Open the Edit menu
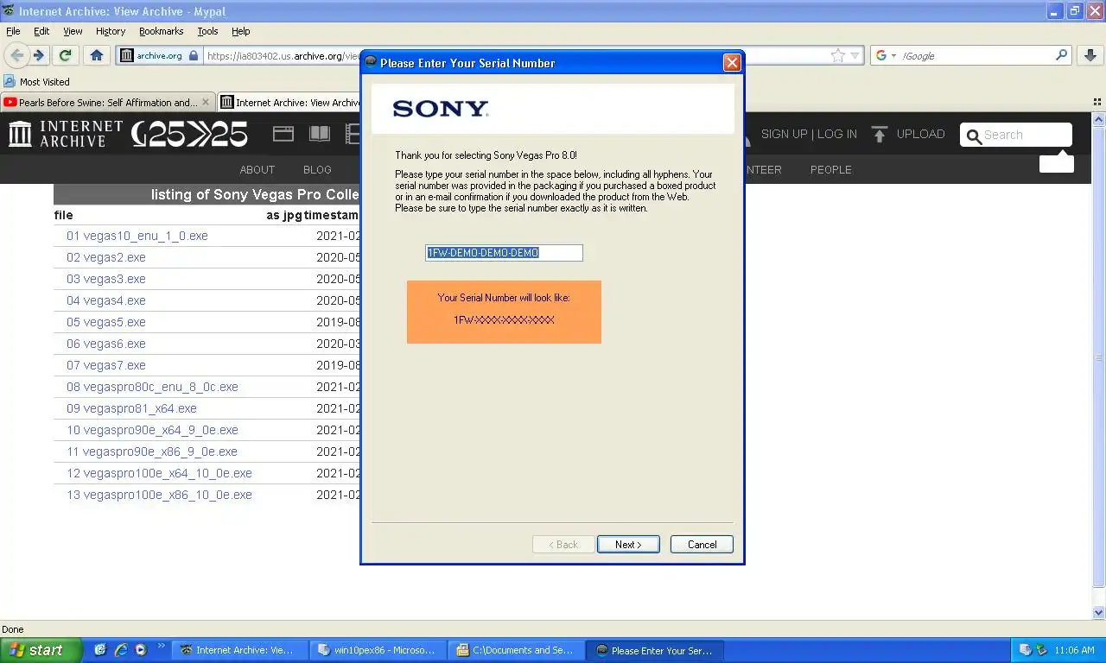Image resolution: width=1106 pixels, height=663 pixels. coord(41,31)
